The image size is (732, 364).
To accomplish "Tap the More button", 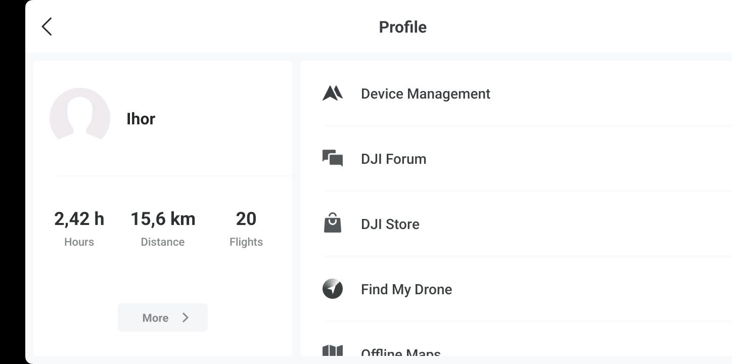I will [163, 317].
